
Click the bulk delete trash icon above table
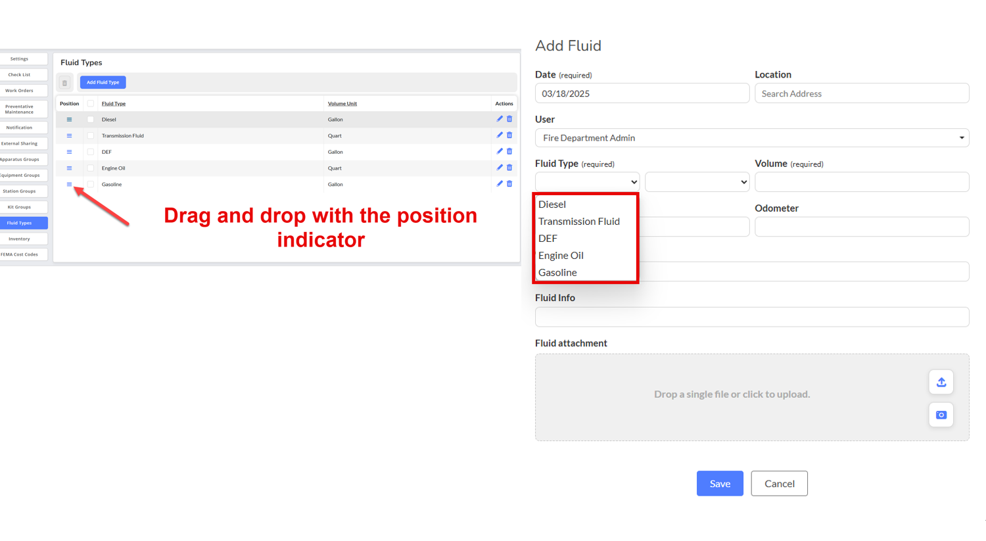click(64, 83)
